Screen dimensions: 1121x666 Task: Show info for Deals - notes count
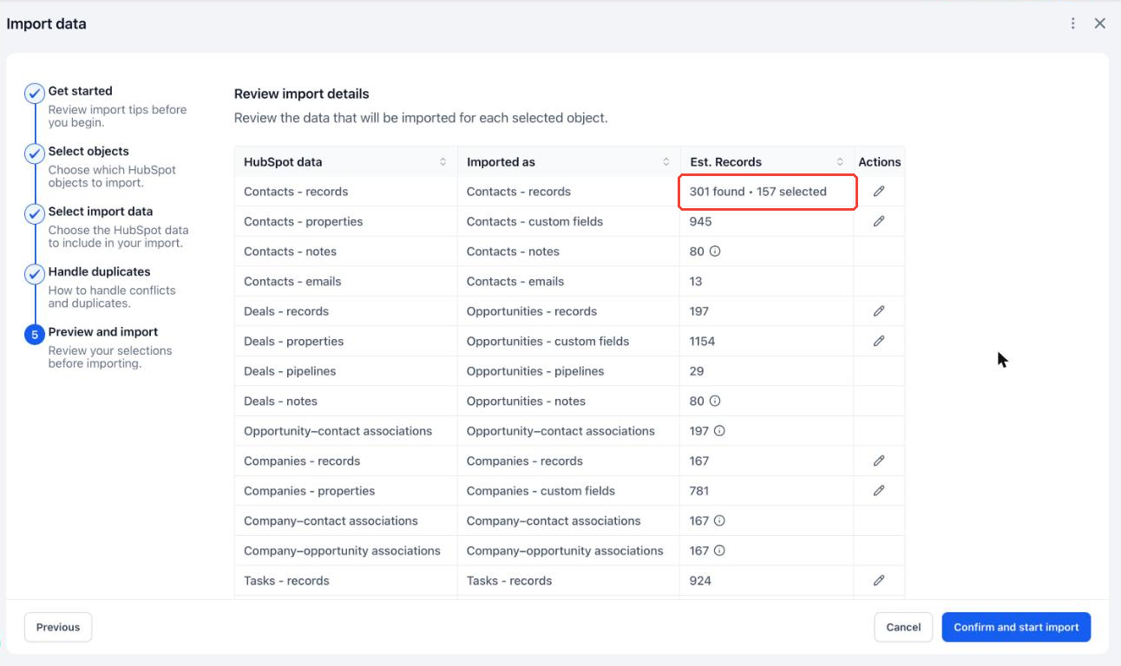tap(715, 401)
